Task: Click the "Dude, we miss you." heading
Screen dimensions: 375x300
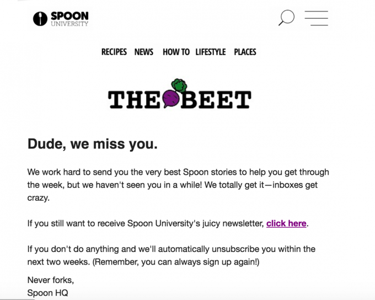Action: pyautogui.click(x=93, y=144)
